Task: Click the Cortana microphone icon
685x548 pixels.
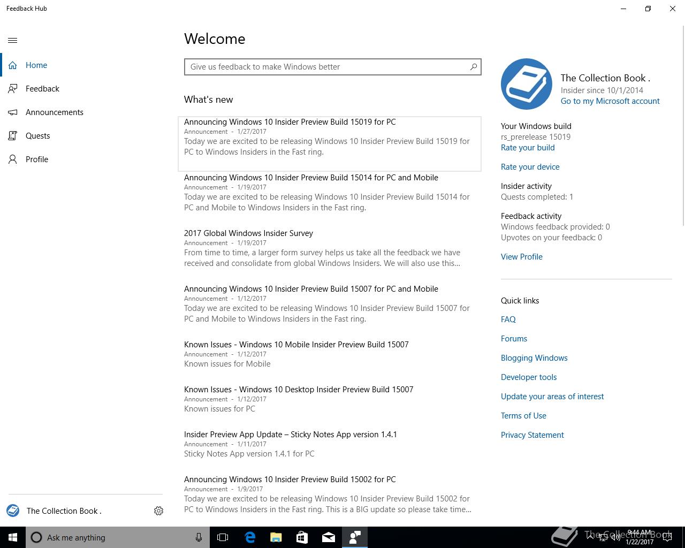Action: (199, 537)
